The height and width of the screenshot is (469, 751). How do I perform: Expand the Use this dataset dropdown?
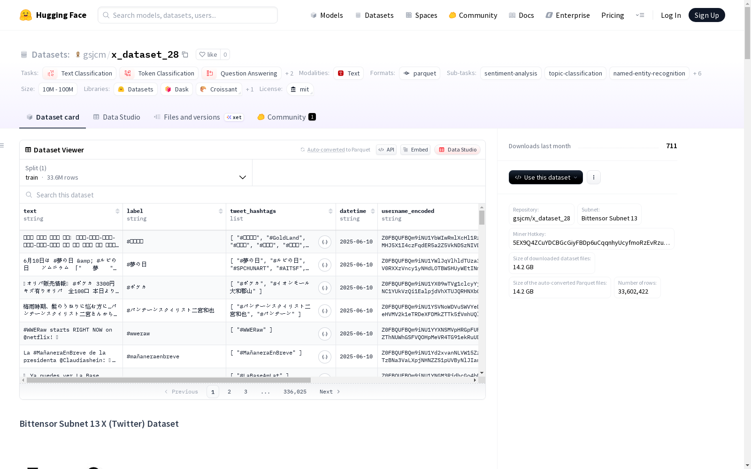click(546, 177)
